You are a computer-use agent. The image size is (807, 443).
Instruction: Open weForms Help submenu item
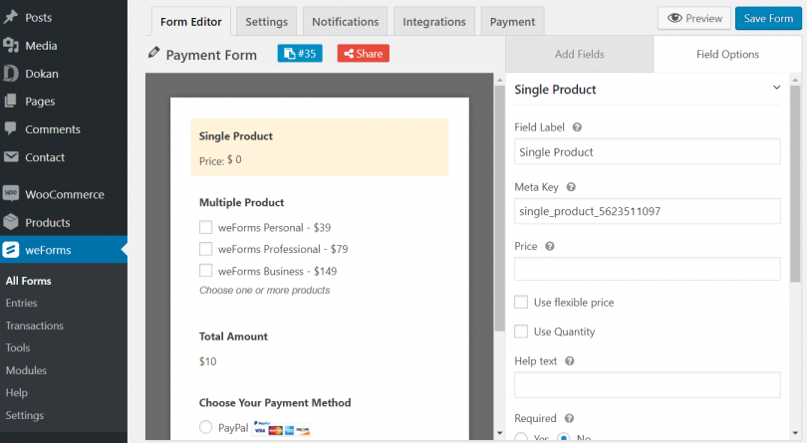[17, 392]
